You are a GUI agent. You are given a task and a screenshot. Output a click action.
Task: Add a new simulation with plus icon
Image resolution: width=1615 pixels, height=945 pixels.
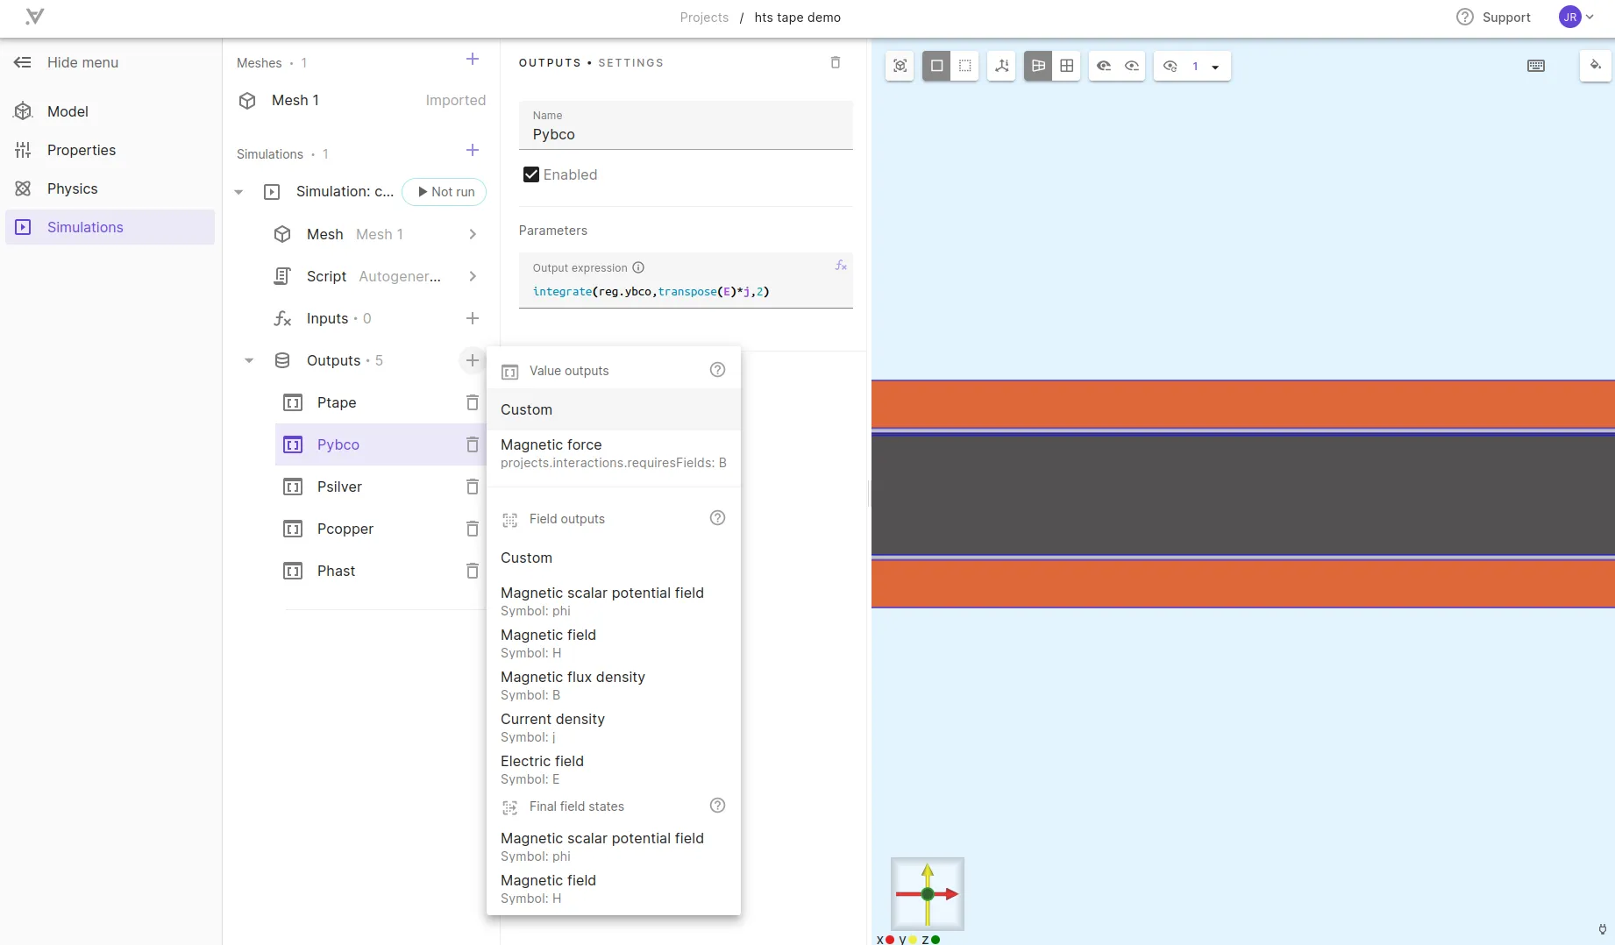coord(472,150)
